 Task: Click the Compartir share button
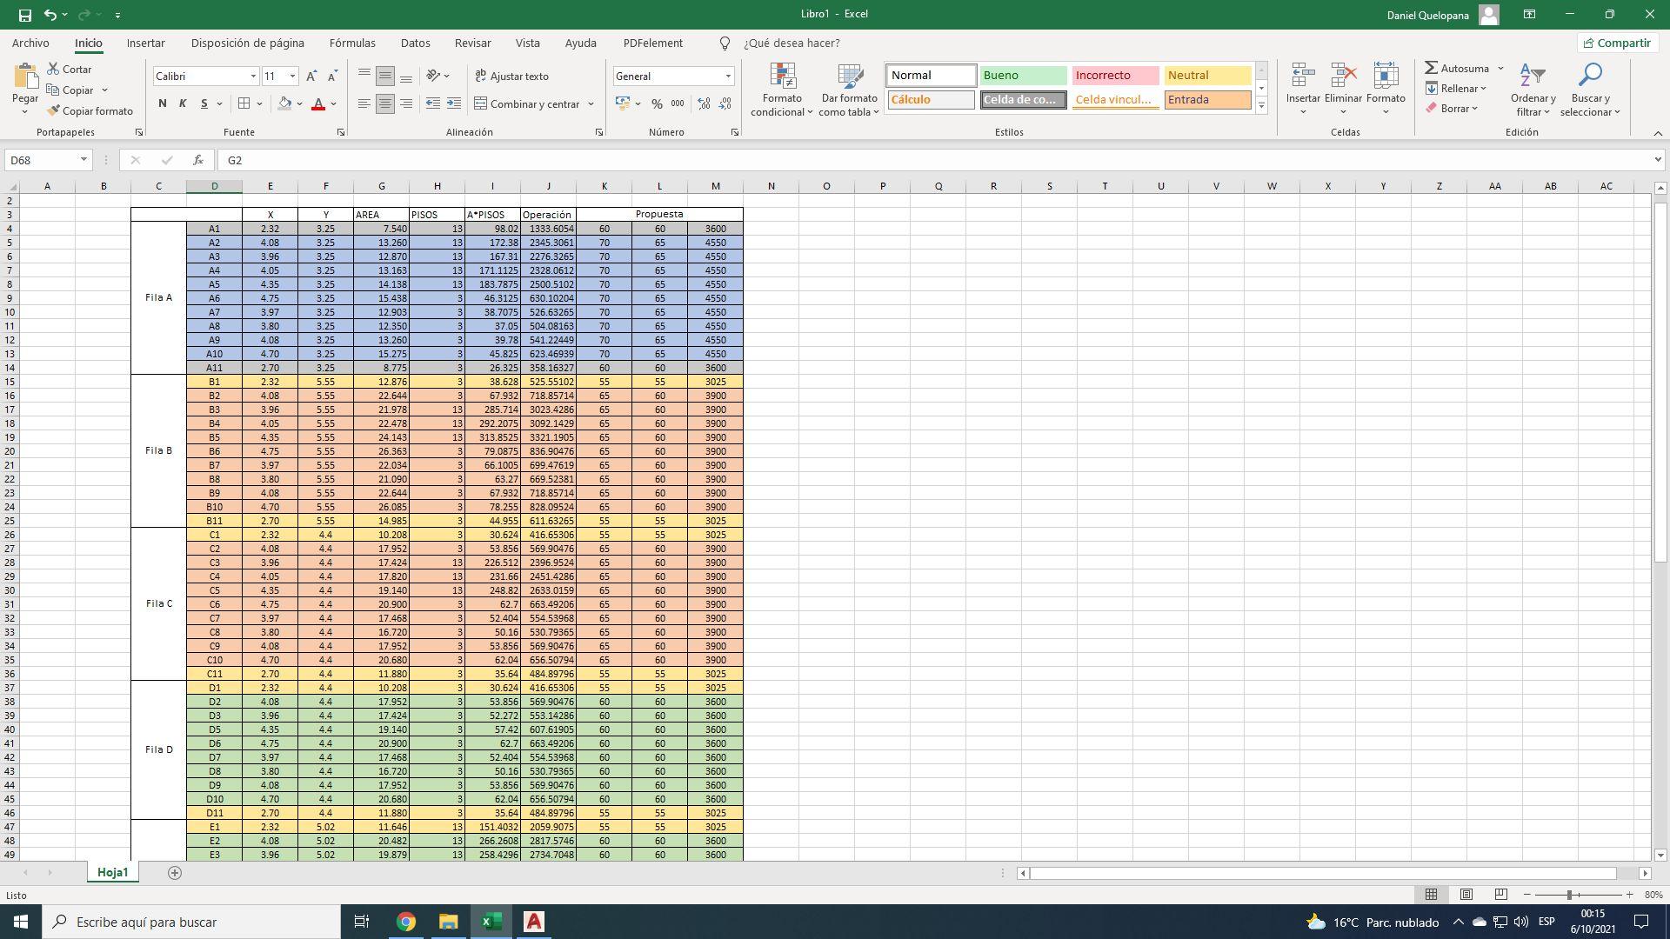point(1617,43)
